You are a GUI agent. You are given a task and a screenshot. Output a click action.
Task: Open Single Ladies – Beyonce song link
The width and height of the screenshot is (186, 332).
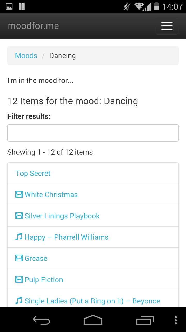pos(92,301)
